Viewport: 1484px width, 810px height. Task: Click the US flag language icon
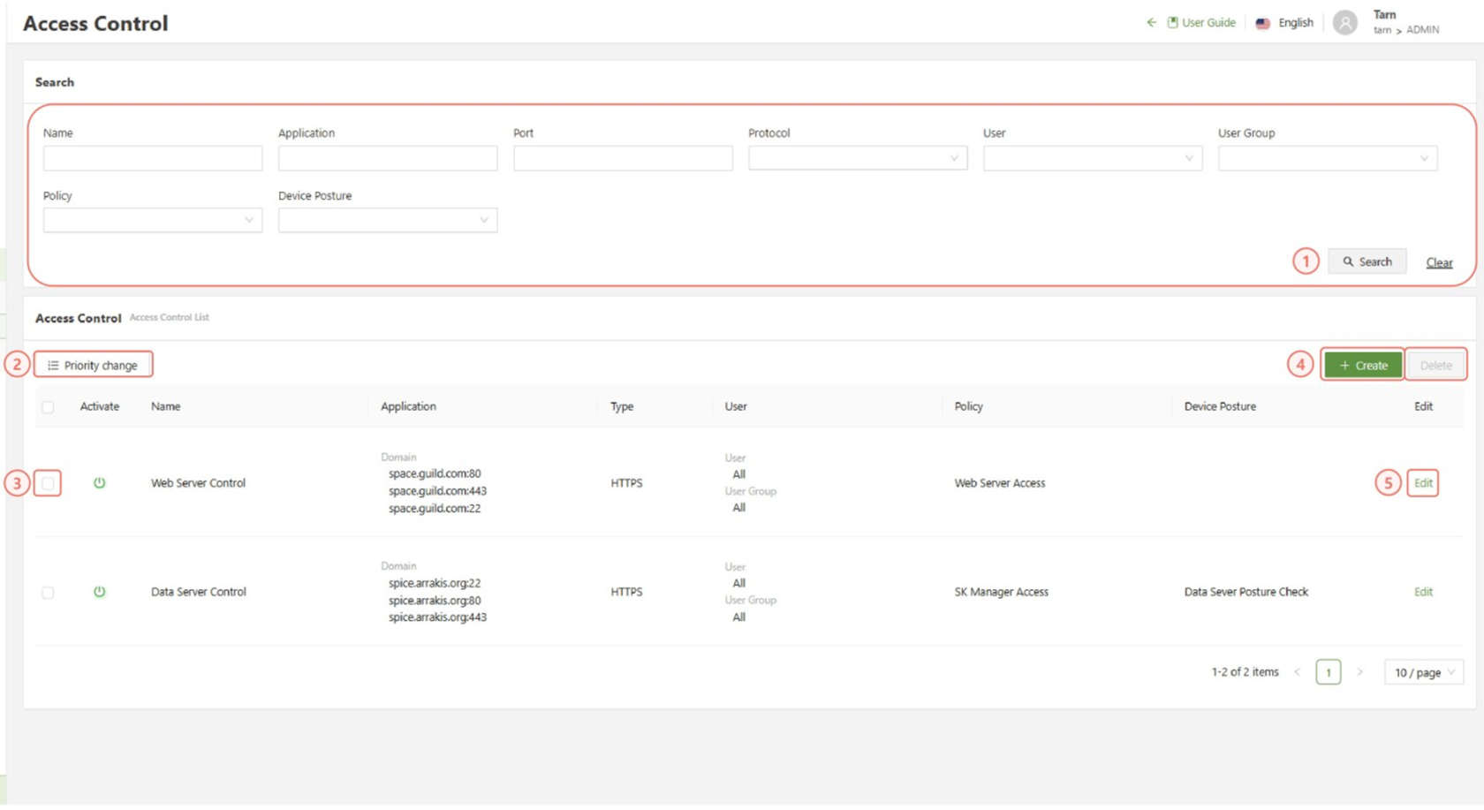pyautogui.click(x=1263, y=24)
